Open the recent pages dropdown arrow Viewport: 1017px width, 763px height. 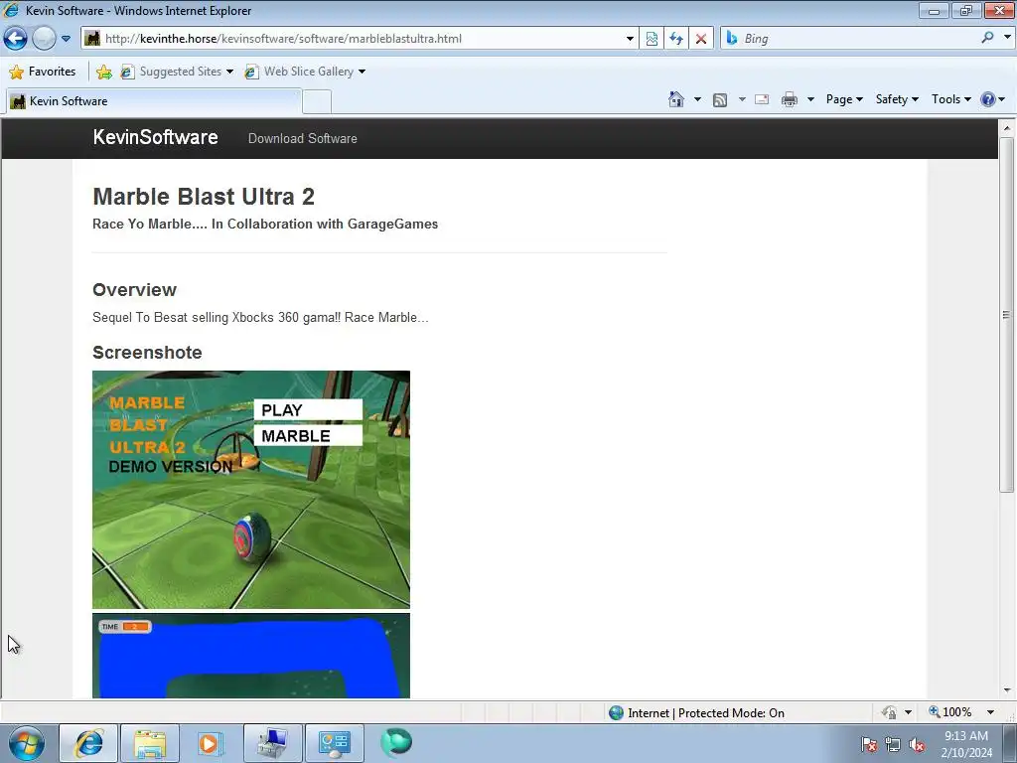67,39
